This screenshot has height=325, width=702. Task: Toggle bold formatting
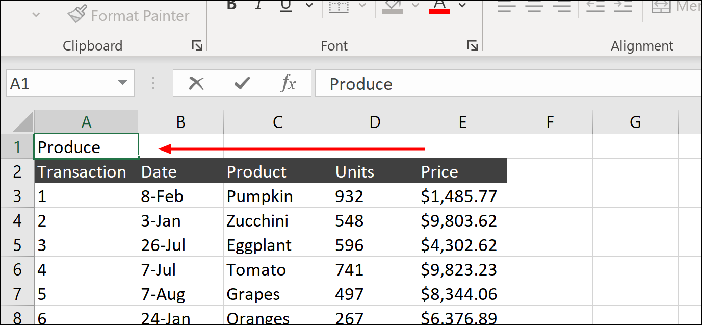[232, 5]
